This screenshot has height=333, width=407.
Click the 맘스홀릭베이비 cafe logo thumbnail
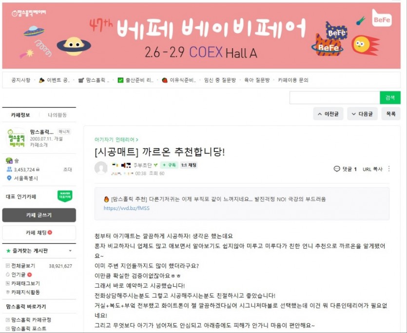click(17, 138)
